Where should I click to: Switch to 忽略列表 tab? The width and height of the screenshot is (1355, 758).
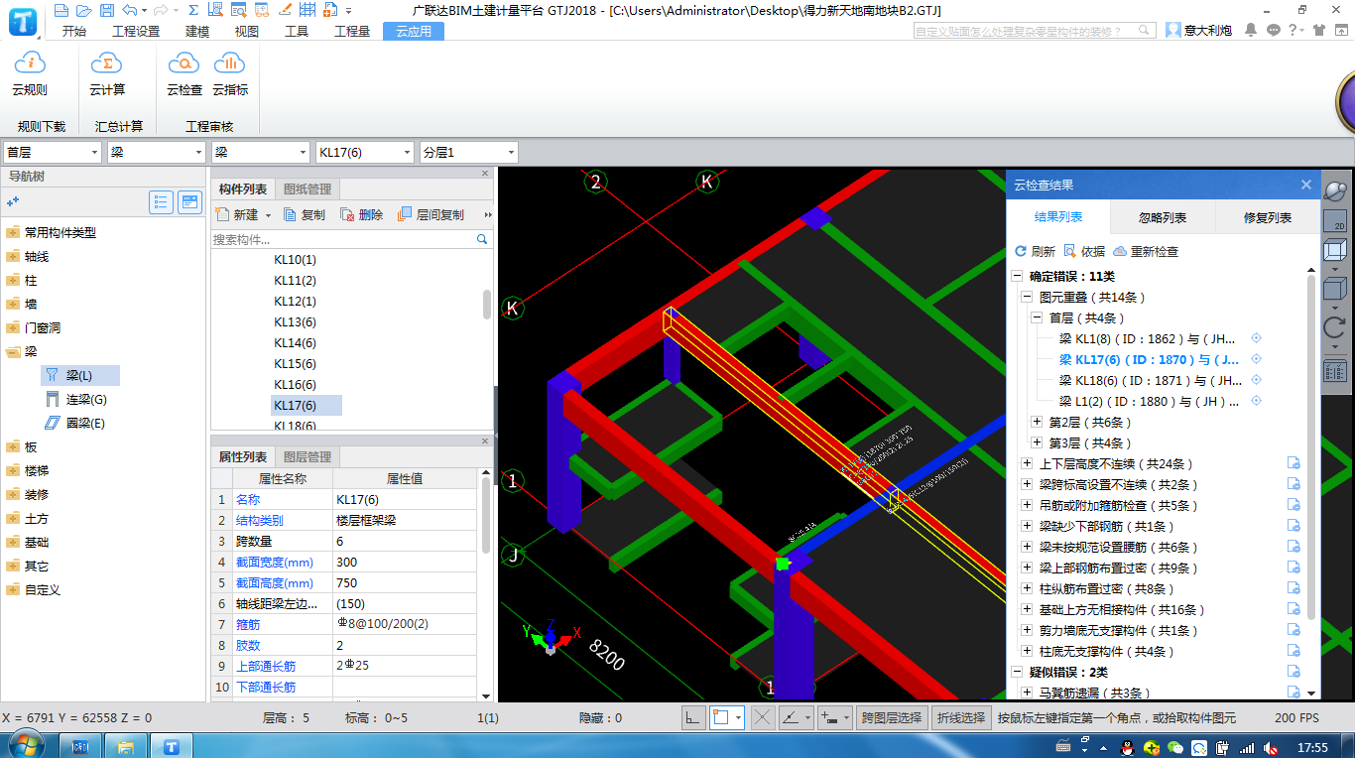click(1163, 217)
